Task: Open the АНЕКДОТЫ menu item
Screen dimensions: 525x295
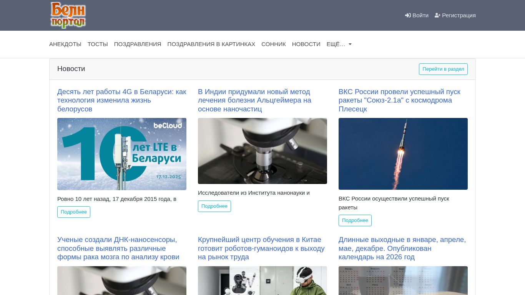Action: click(65, 44)
